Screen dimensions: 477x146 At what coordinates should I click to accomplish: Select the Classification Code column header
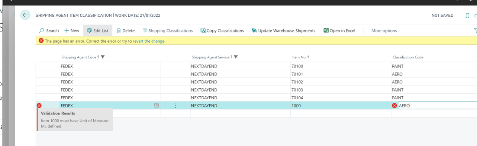408,57
